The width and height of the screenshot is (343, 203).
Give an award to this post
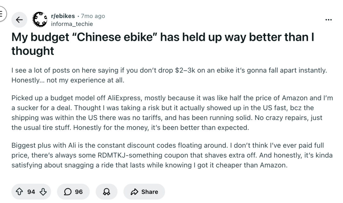point(107,192)
